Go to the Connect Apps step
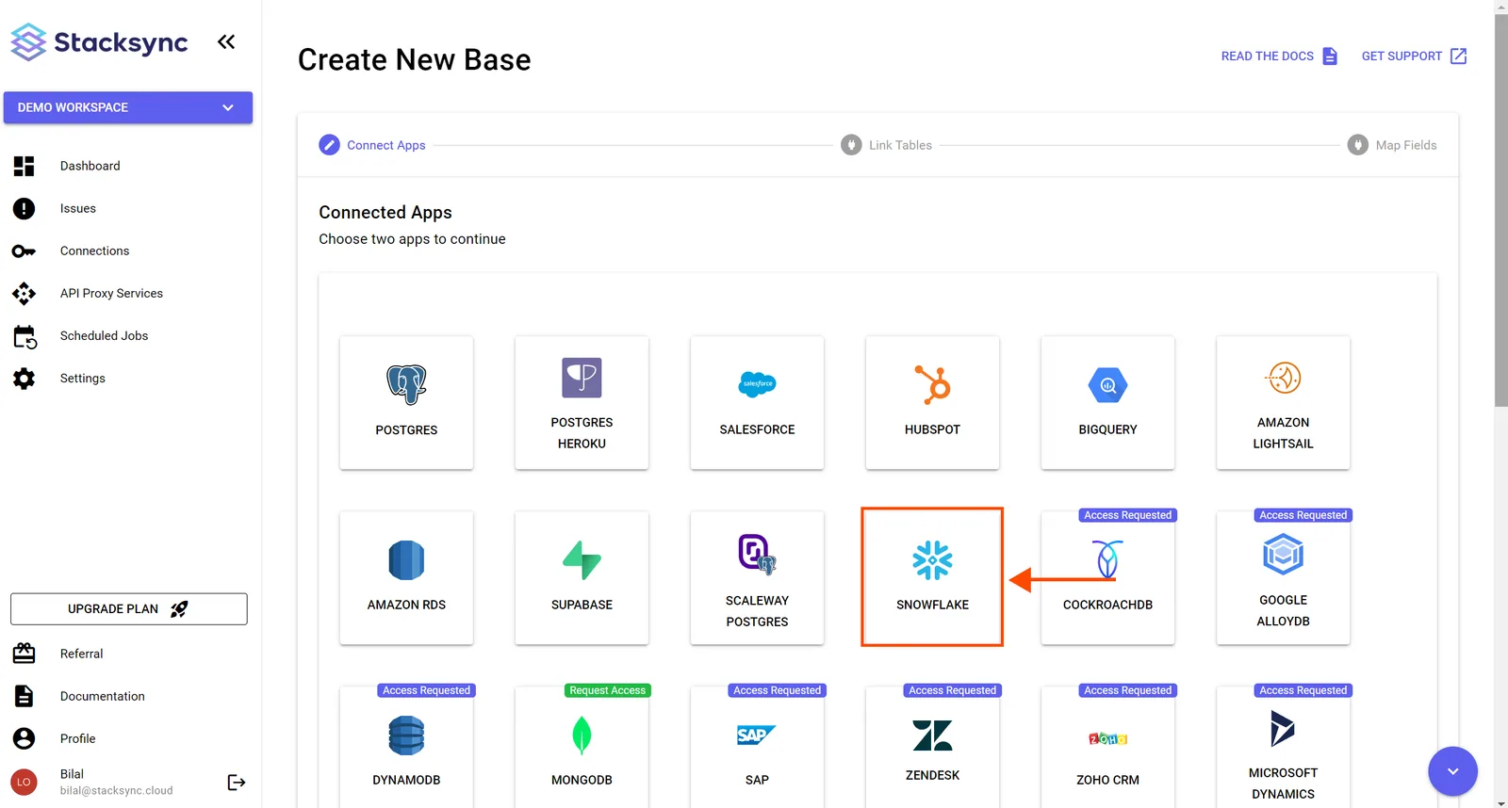 coord(372,145)
